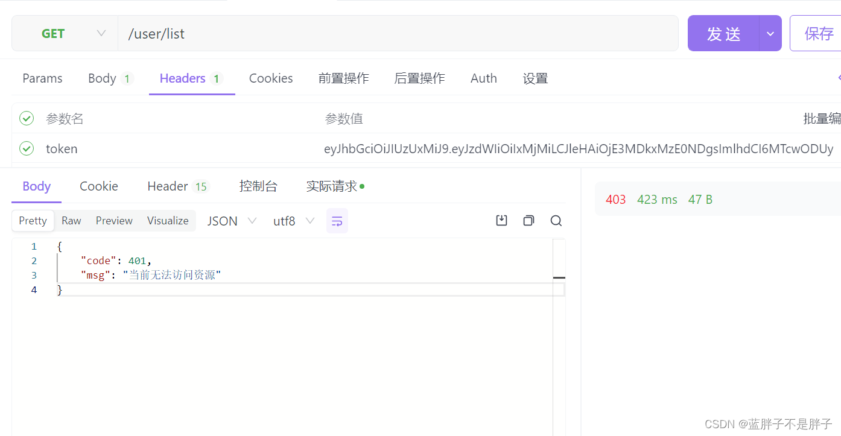Click the /user/list URL input field
Viewport: 841px width, 436px height.
[398, 33]
